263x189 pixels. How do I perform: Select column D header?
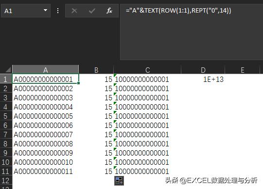(x=203, y=70)
